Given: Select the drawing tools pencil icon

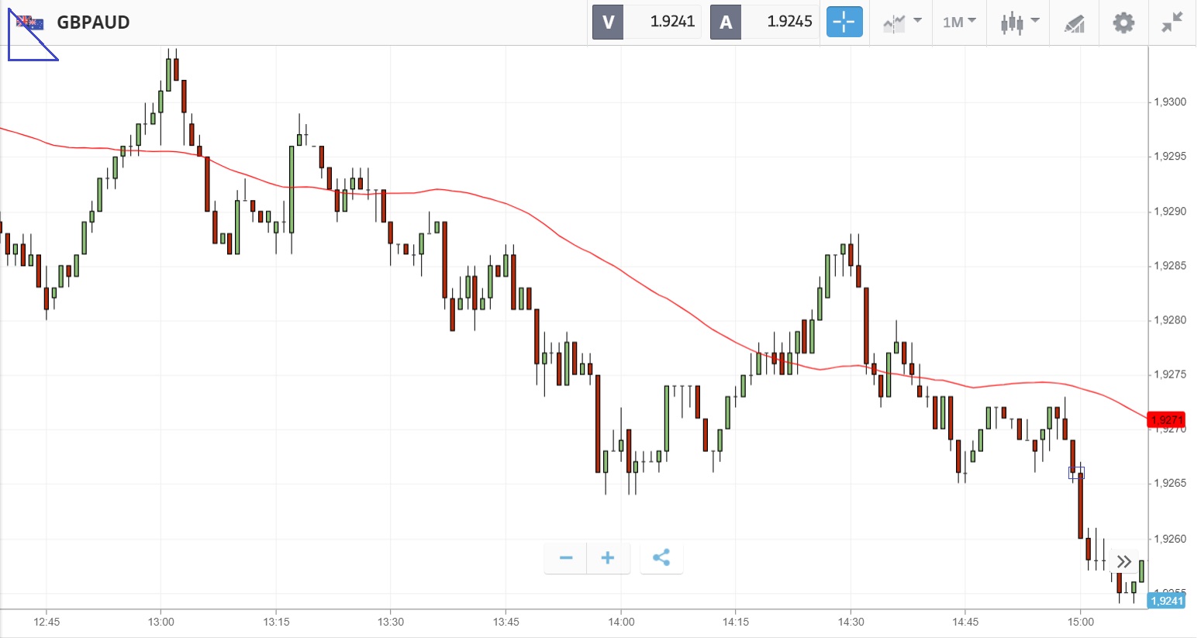Looking at the screenshot, I should pos(1074,23).
